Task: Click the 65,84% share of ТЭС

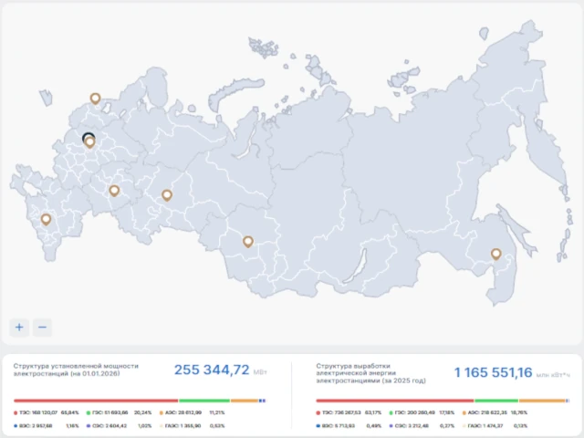Action: coord(70,412)
